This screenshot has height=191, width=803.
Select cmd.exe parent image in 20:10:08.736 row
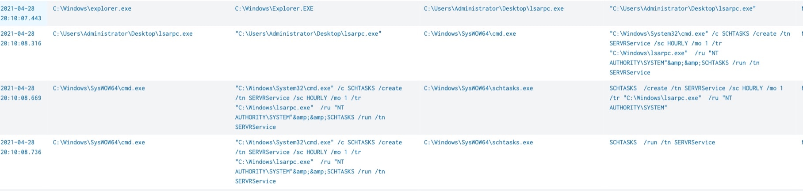[99, 142]
